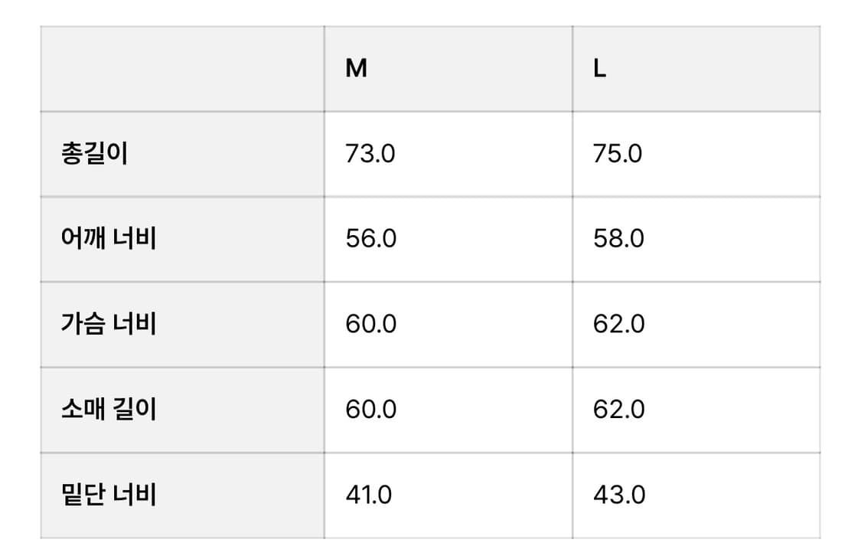Select the 소매 길이 row label
The height and width of the screenshot is (559, 861).
[x=108, y=410]
